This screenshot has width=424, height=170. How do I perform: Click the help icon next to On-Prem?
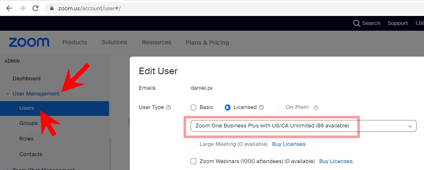pyautogui.click(x=316, y=108)
